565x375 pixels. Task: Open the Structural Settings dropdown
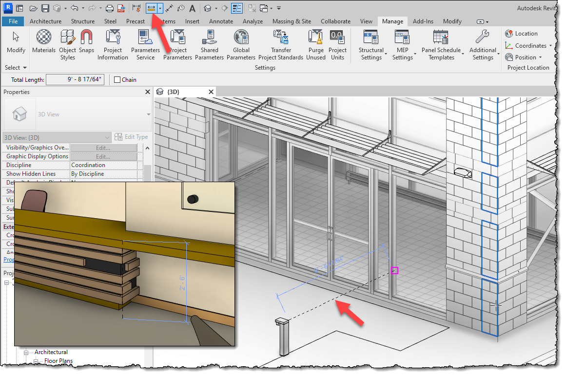pos(386,55)
